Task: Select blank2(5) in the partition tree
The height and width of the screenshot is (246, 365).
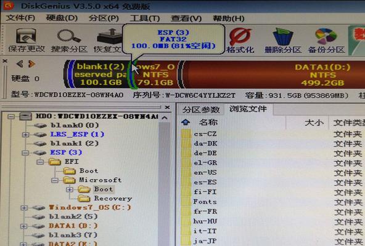Action: point(73,216)
